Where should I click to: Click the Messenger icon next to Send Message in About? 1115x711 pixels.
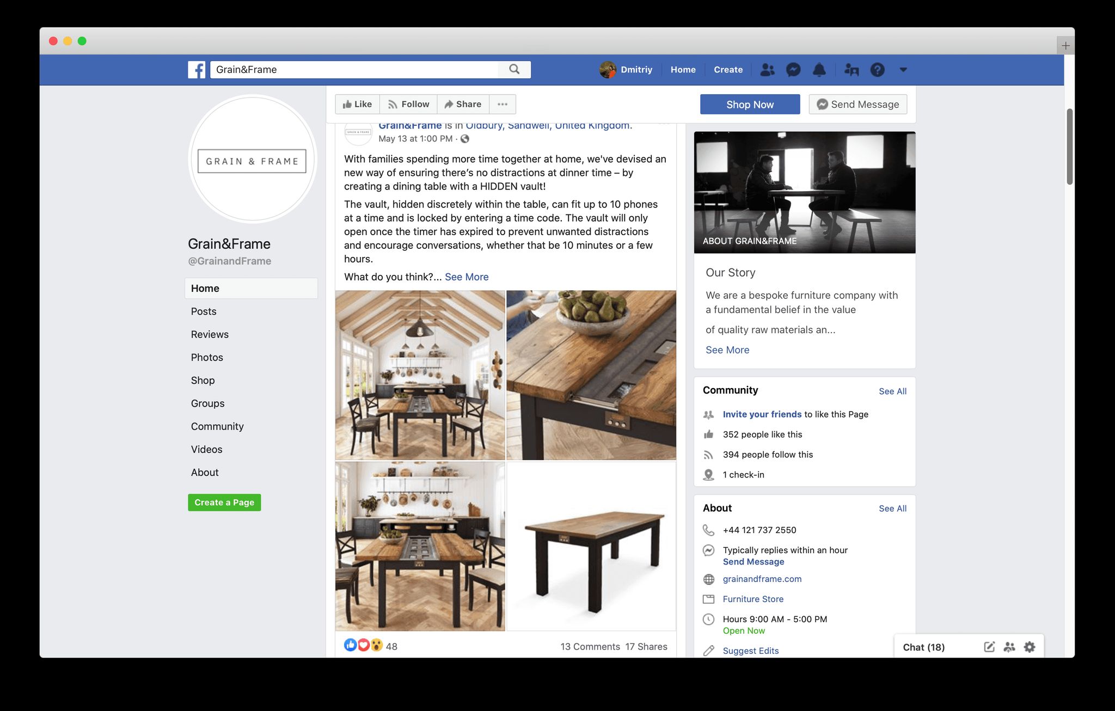click(x=708, y=550)
